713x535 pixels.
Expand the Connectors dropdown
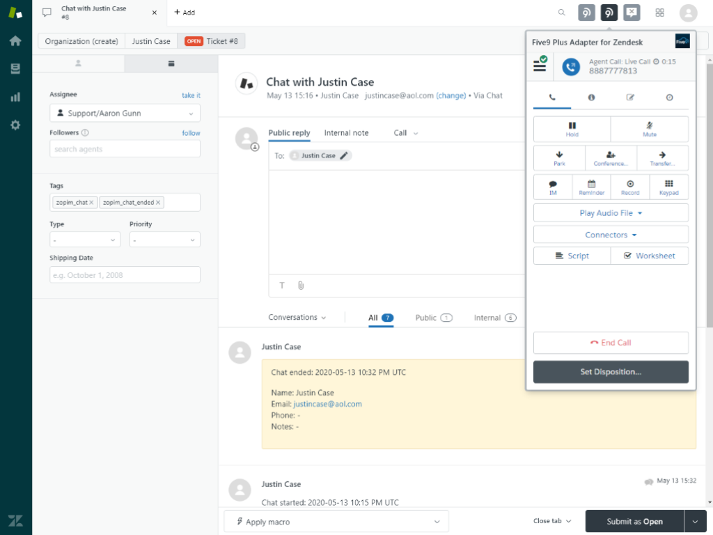(611, 235)
